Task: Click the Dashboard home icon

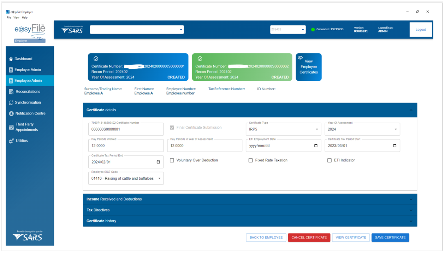Action: coord(11,59)
